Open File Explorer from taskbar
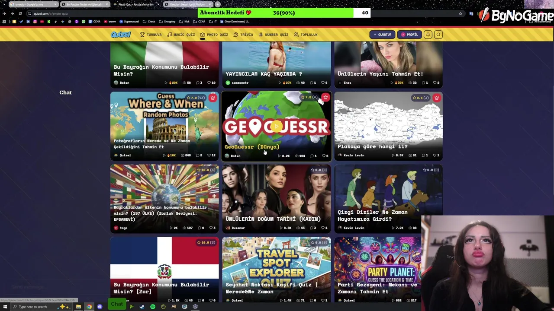Image resolution: width=554 pixels, height=311 pixels. [78, 307]
